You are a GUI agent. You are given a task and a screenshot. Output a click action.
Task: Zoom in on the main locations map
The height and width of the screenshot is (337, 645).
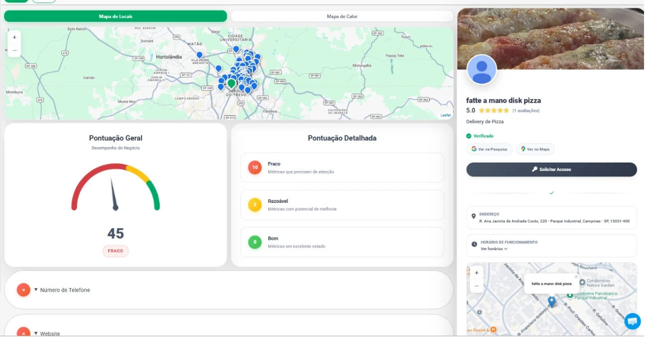[x=14, y=37]
